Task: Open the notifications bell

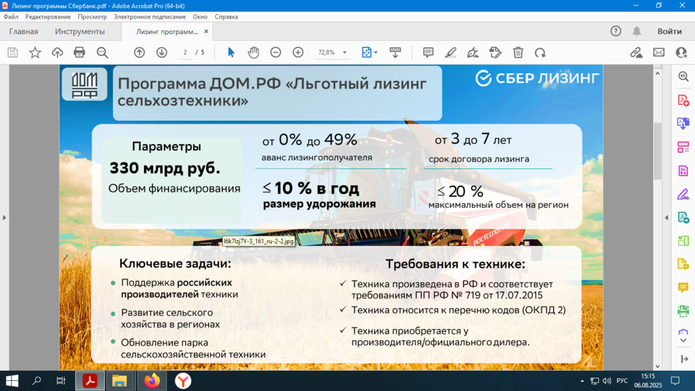Action: pos(637,31)
